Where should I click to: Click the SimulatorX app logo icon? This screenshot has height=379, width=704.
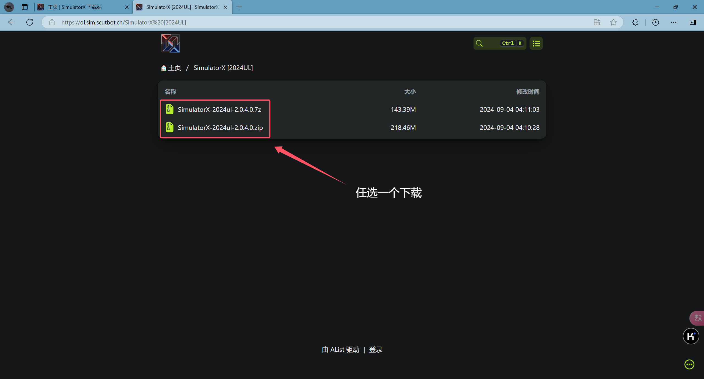pyautogui.click(x=170, y=43)
